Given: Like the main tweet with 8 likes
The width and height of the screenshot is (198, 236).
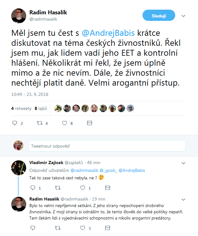Looking at the screenshot, I should [65, 123].
